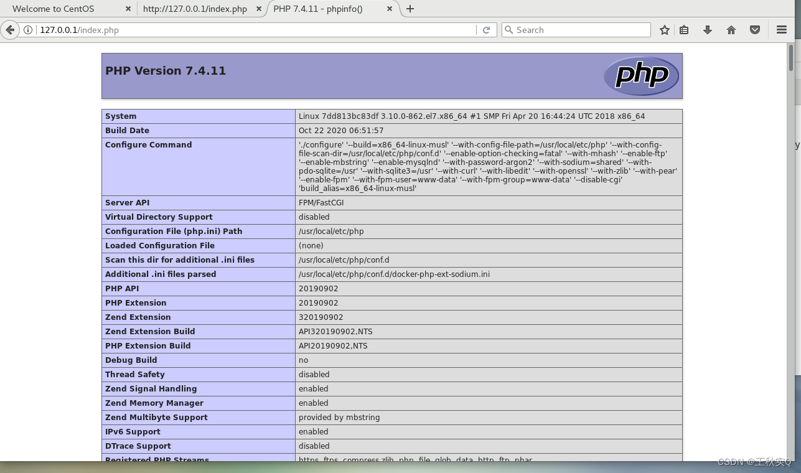Click the Configuration File (php.ini) Path label
This screenshot has width=801, height=473.
(174, 232)
